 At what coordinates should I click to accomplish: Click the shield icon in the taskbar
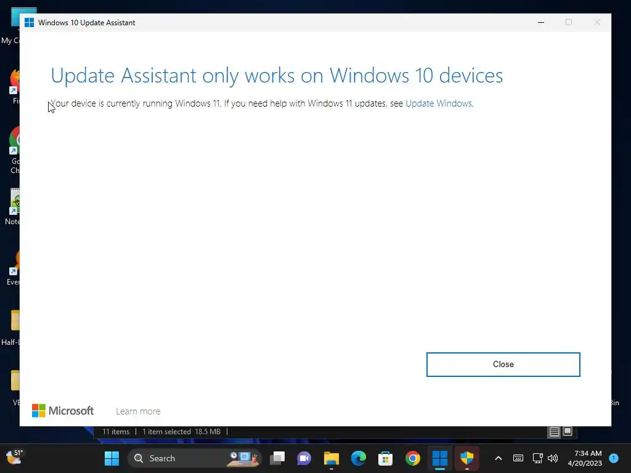coord(467,458)
